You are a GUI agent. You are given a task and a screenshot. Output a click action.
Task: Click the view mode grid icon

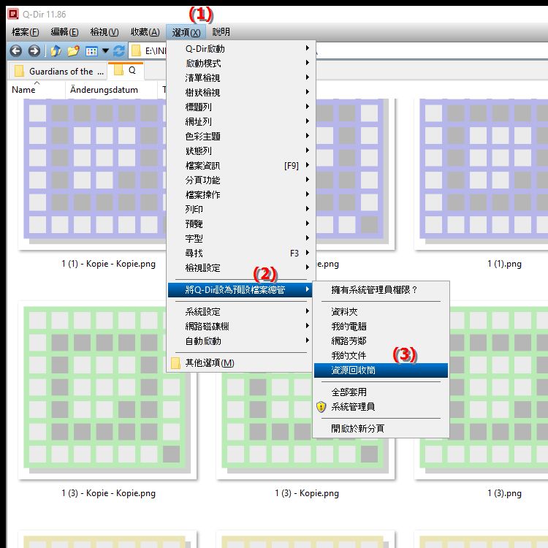[x=91, y=51]
